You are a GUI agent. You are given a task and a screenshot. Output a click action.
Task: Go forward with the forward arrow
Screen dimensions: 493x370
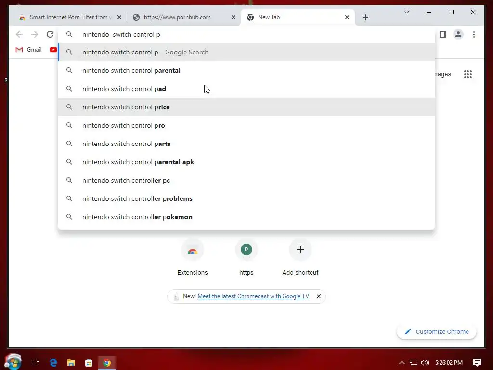(35, 34)
